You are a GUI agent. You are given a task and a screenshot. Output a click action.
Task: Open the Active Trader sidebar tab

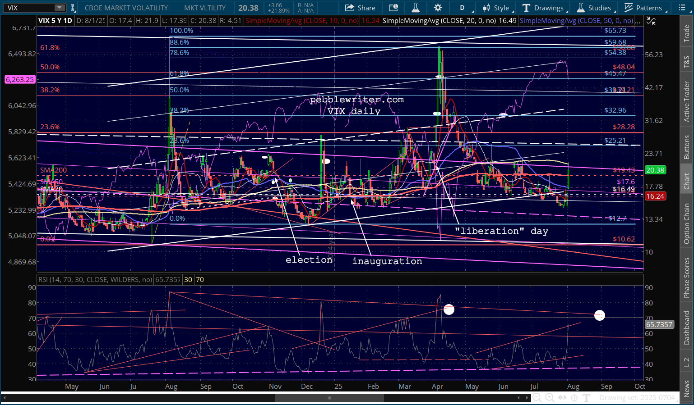(x=686, y=101)
